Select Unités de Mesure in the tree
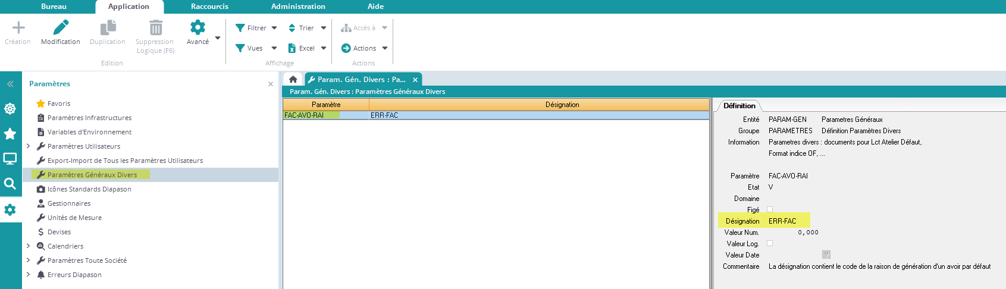1006x289 pixels. click(74, 218)
